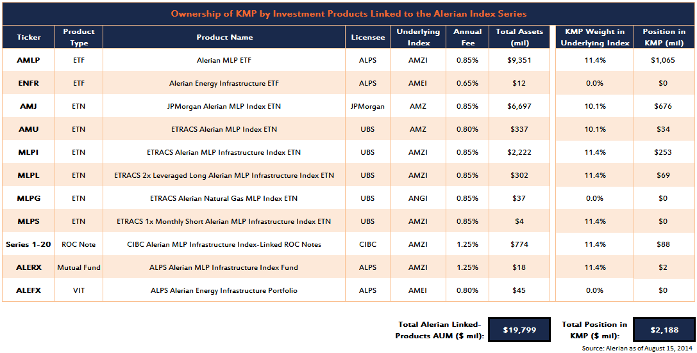Screen dimensions: 697x353
Task: Click the JPMorgan licensee cell
Action: 368,106
